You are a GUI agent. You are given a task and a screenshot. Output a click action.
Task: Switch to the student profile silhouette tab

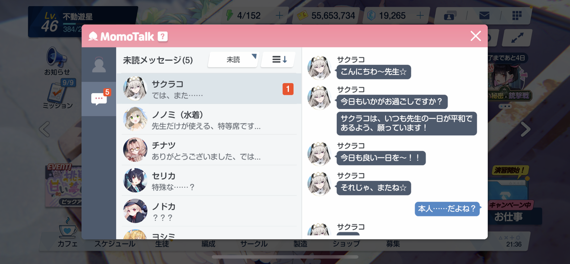pyautogui.click(x=99, y=65)
